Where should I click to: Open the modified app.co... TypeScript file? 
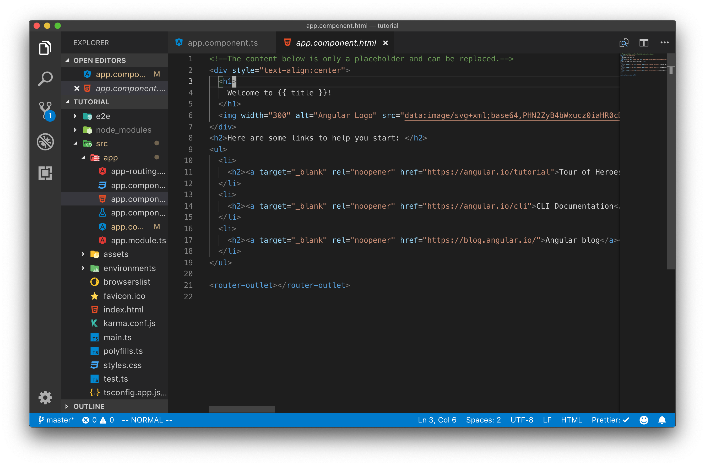pyautogui.click(x=114, y=226)
